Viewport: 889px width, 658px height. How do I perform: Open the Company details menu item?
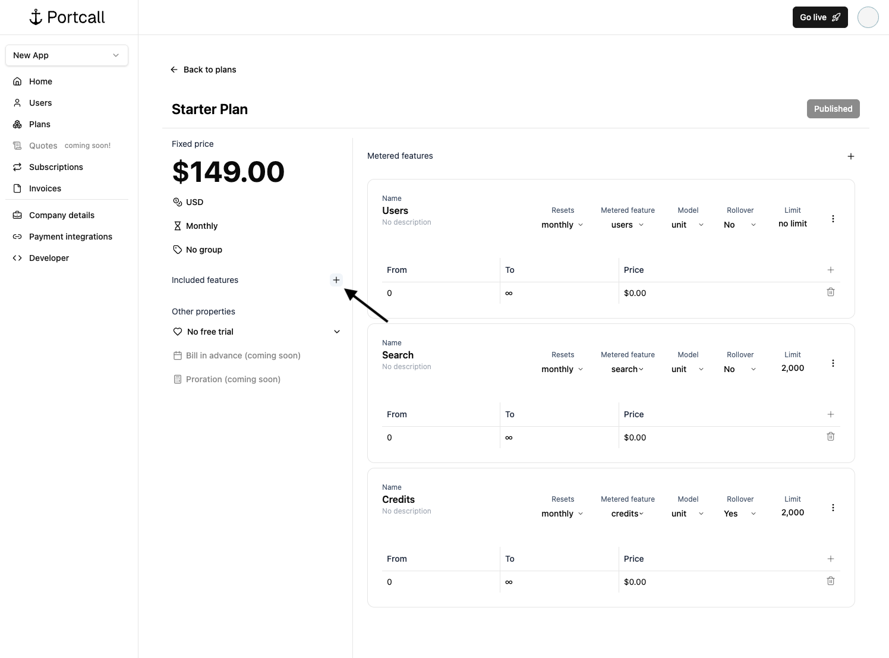click(61, 215)
